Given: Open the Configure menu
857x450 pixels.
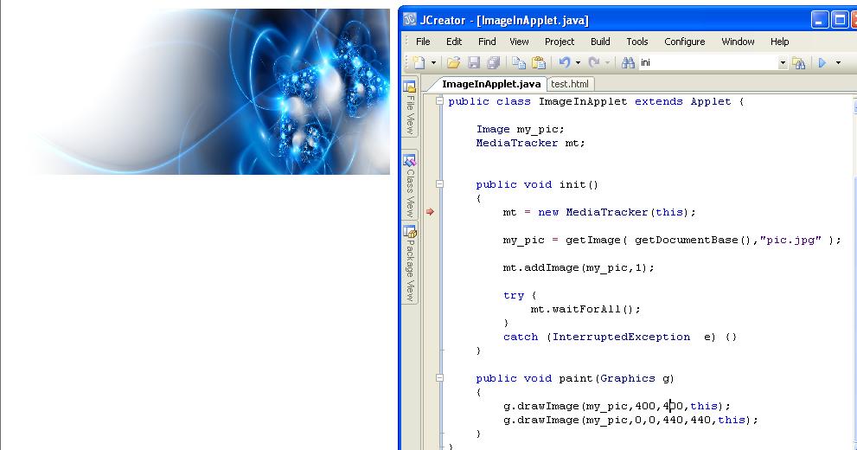Looking at the screenshot, I should pyautogui.click(x=684, y=42).
